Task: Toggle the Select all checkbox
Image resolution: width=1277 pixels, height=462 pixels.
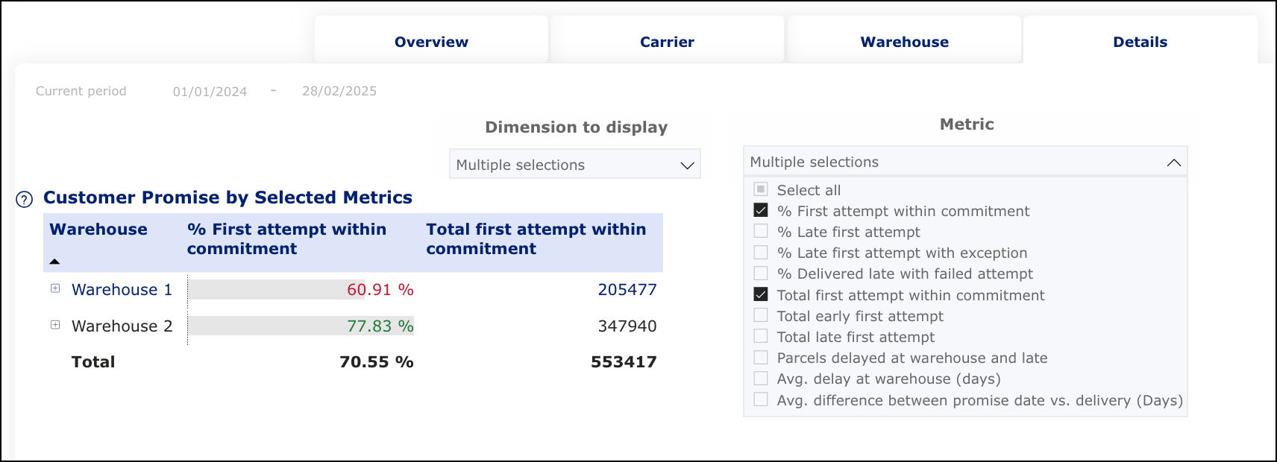Action: (x=761, y=190)
